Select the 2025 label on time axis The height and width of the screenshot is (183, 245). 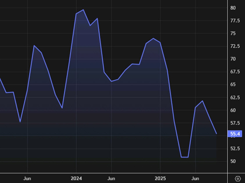[x=160, y=178]
